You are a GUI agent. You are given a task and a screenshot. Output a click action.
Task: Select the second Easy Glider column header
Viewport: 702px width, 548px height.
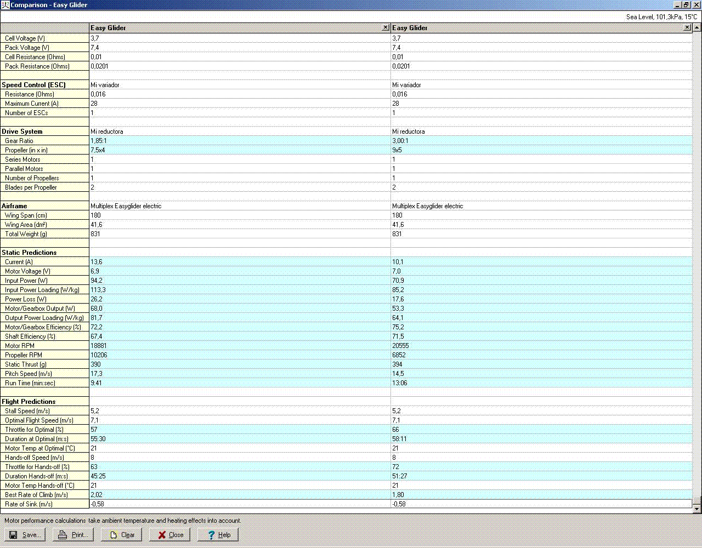537,28
